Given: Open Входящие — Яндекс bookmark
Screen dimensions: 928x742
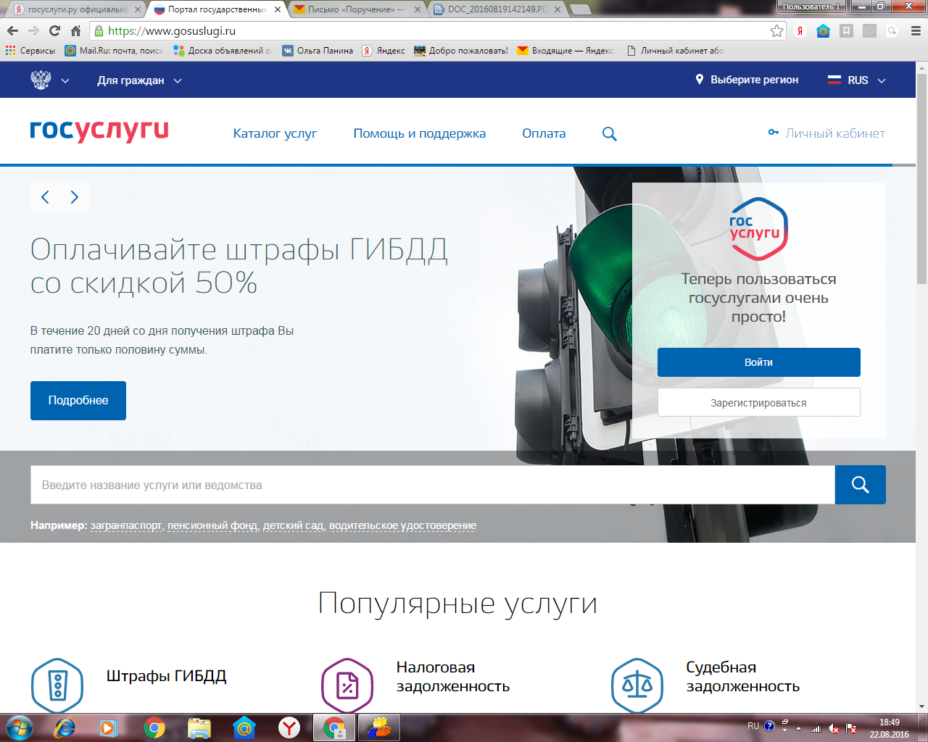Looking at the screenshot, I should coord(566,51).
